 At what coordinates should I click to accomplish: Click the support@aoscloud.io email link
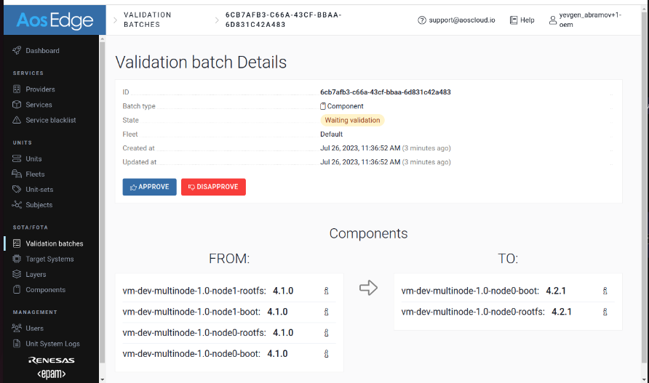[x=456, y=20]
